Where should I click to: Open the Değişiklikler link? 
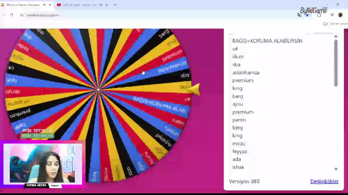[x=324, y=181]
